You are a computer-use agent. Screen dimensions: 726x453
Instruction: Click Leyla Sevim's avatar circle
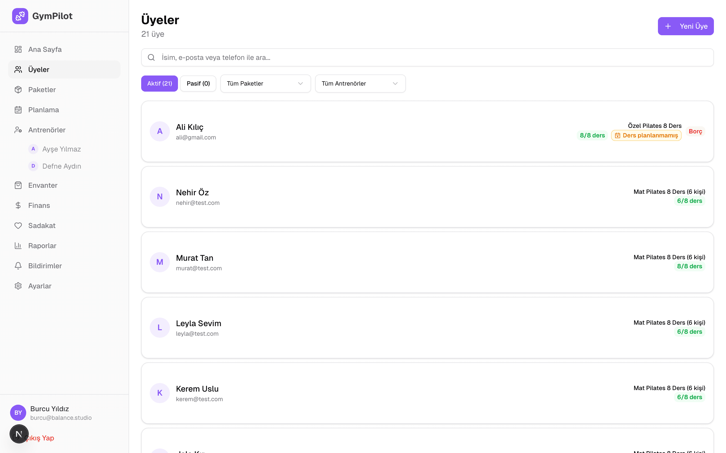click(x=160, y=327)
